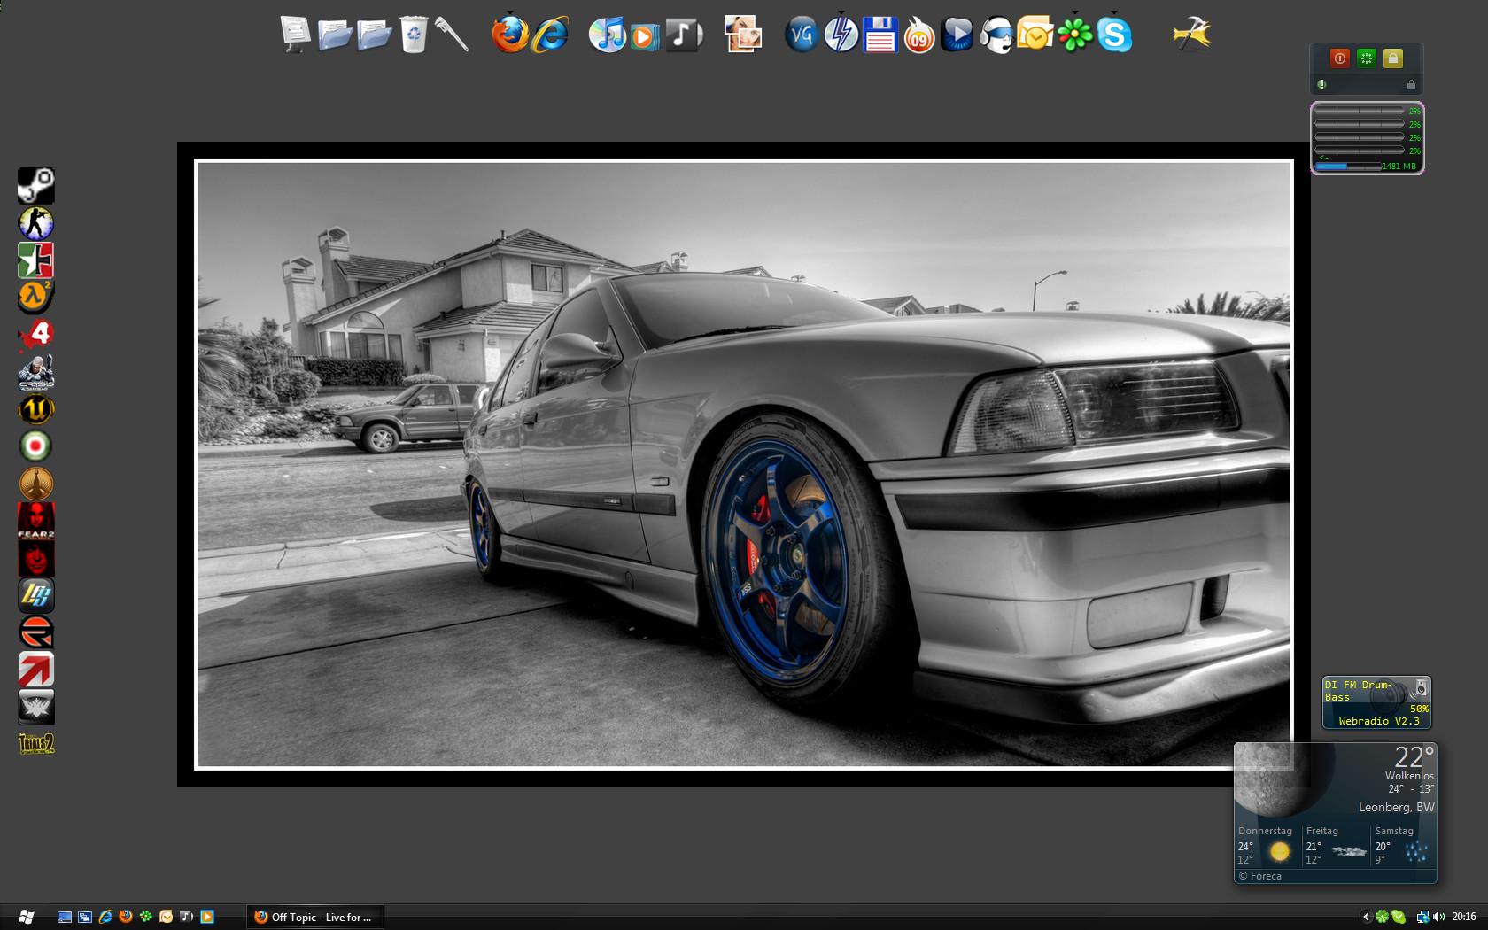This screenshot has width=1488, height=930.
Task: Open Internet Explorer from quick launch
Action: tap(105, 917)
